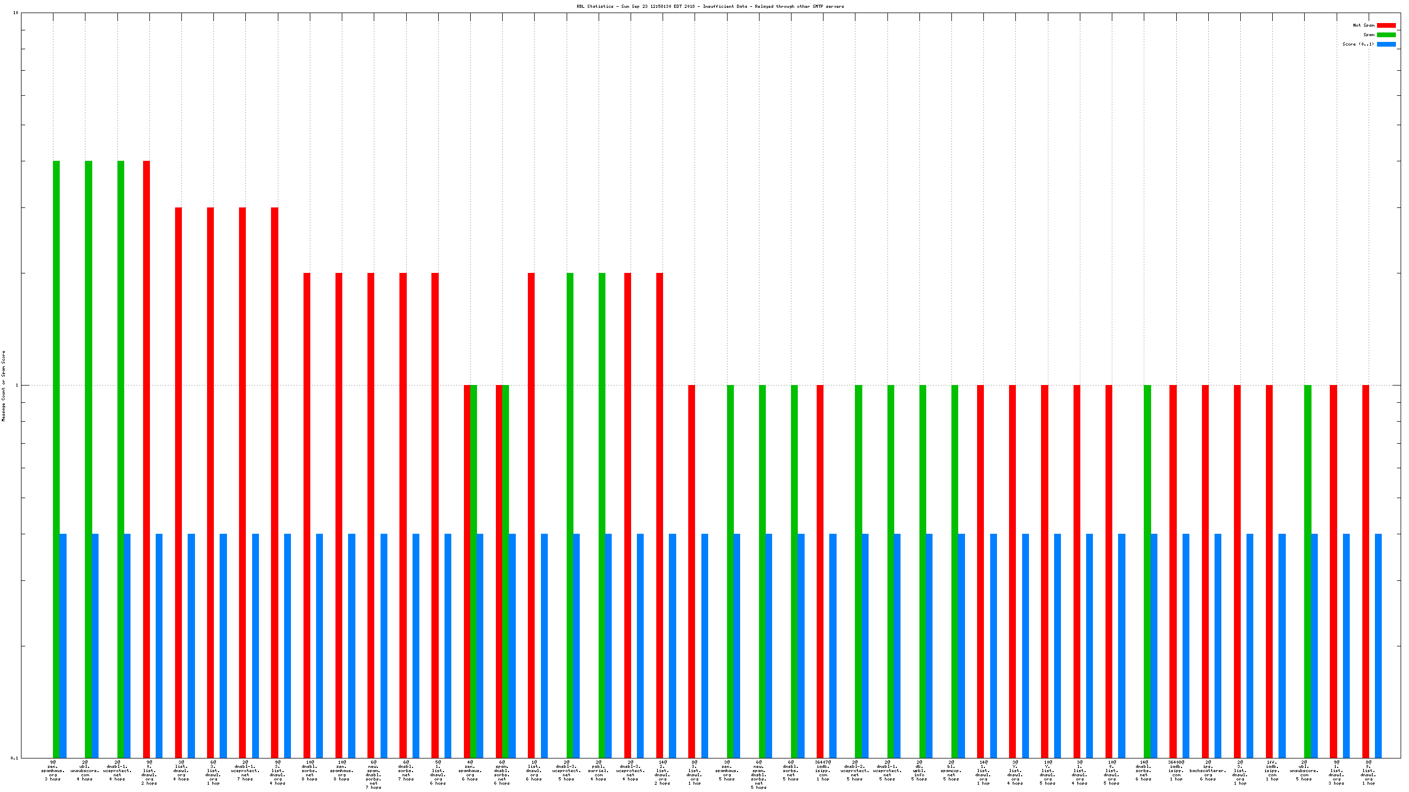
Task: Click the psbl.surriel.com 4 hops axis label
Action: coord(599,770)
